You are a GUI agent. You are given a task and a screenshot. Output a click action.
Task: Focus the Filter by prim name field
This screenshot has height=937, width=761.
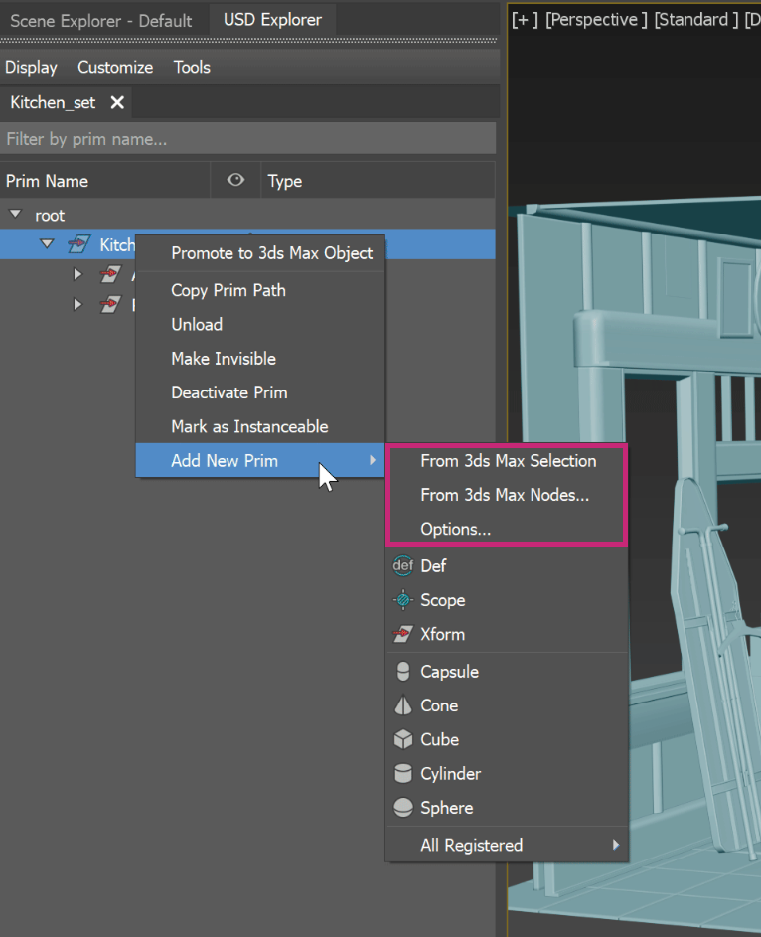248,139
